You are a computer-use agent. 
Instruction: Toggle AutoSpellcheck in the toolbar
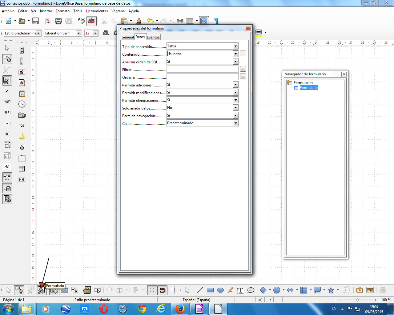coord(91,21)
